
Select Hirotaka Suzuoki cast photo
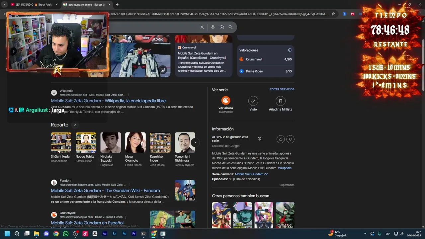[111, 142]
